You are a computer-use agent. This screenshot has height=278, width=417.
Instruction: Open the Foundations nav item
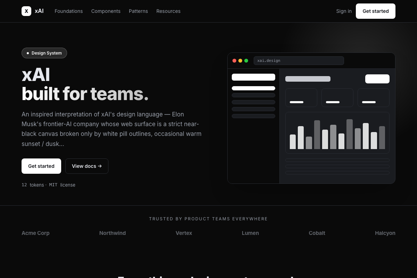(69, 11)
